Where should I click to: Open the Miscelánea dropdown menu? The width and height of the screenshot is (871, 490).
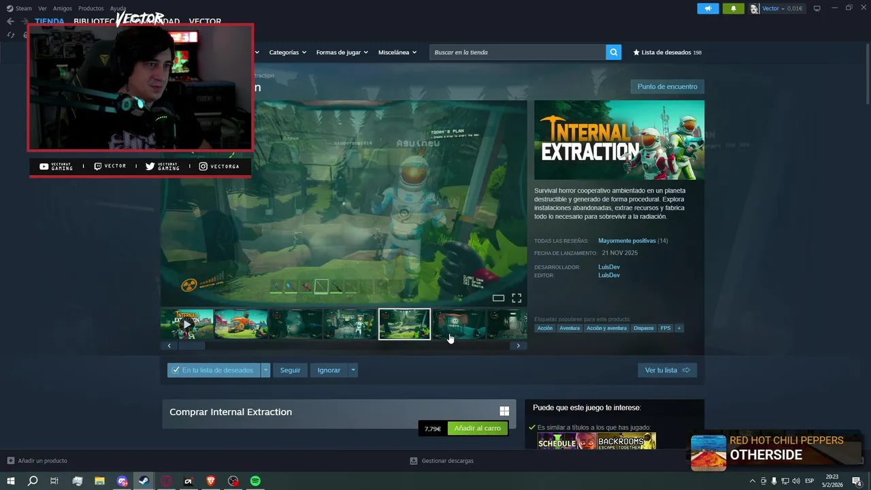coord(397,52)
